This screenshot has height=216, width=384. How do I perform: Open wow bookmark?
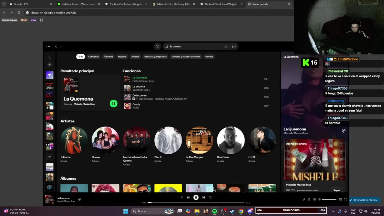click(33, 20)
